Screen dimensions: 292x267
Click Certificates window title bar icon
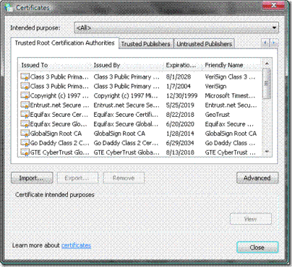tap(9, 7)
